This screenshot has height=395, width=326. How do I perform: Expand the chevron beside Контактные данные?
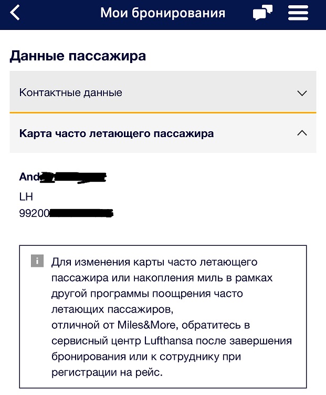[x=302, y=93]
